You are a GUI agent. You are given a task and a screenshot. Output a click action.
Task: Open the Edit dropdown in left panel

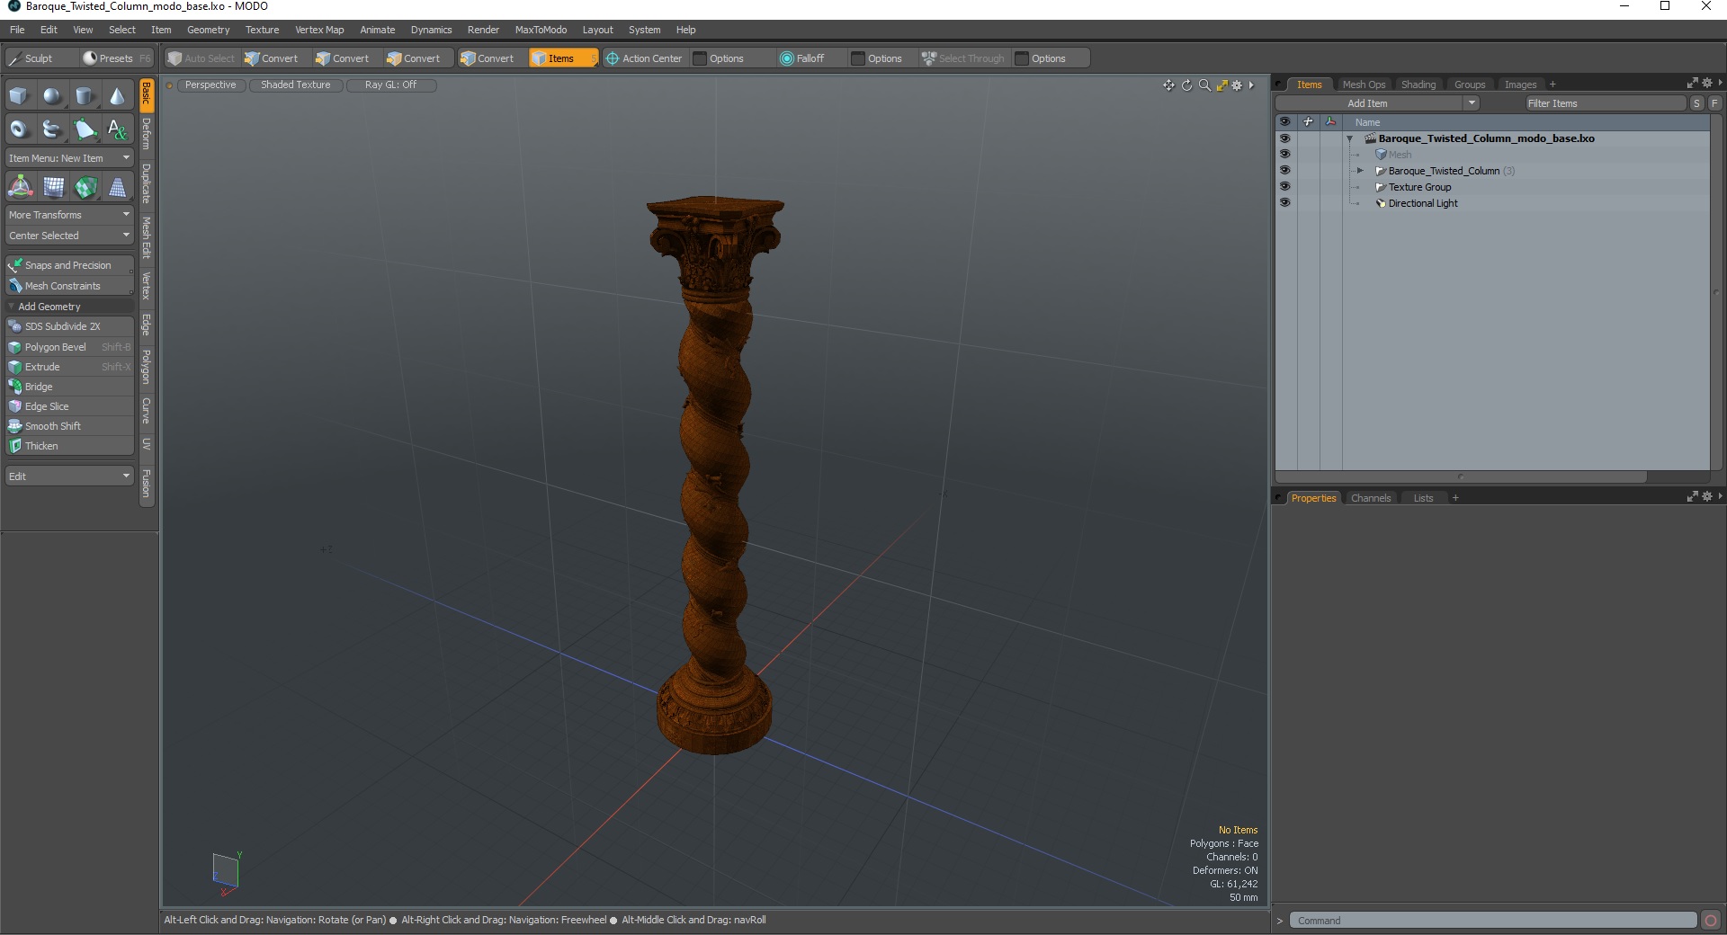(x=69, y=476)
